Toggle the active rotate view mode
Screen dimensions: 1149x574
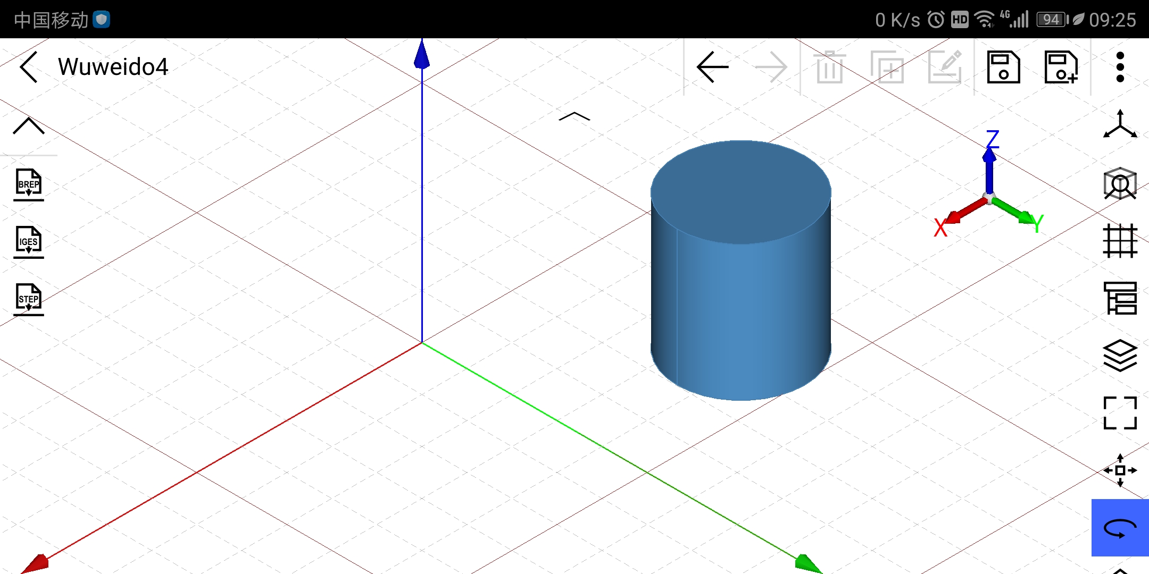pyautogui.click(x=1120, y=528)
